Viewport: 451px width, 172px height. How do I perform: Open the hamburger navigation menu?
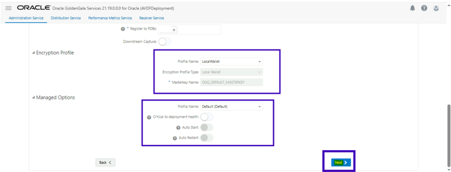pyautogui.click(x=8, y=8)
